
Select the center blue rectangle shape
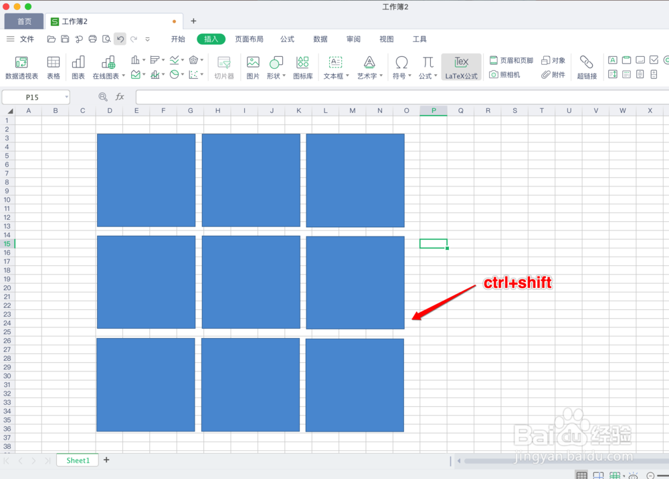[251, 282]
